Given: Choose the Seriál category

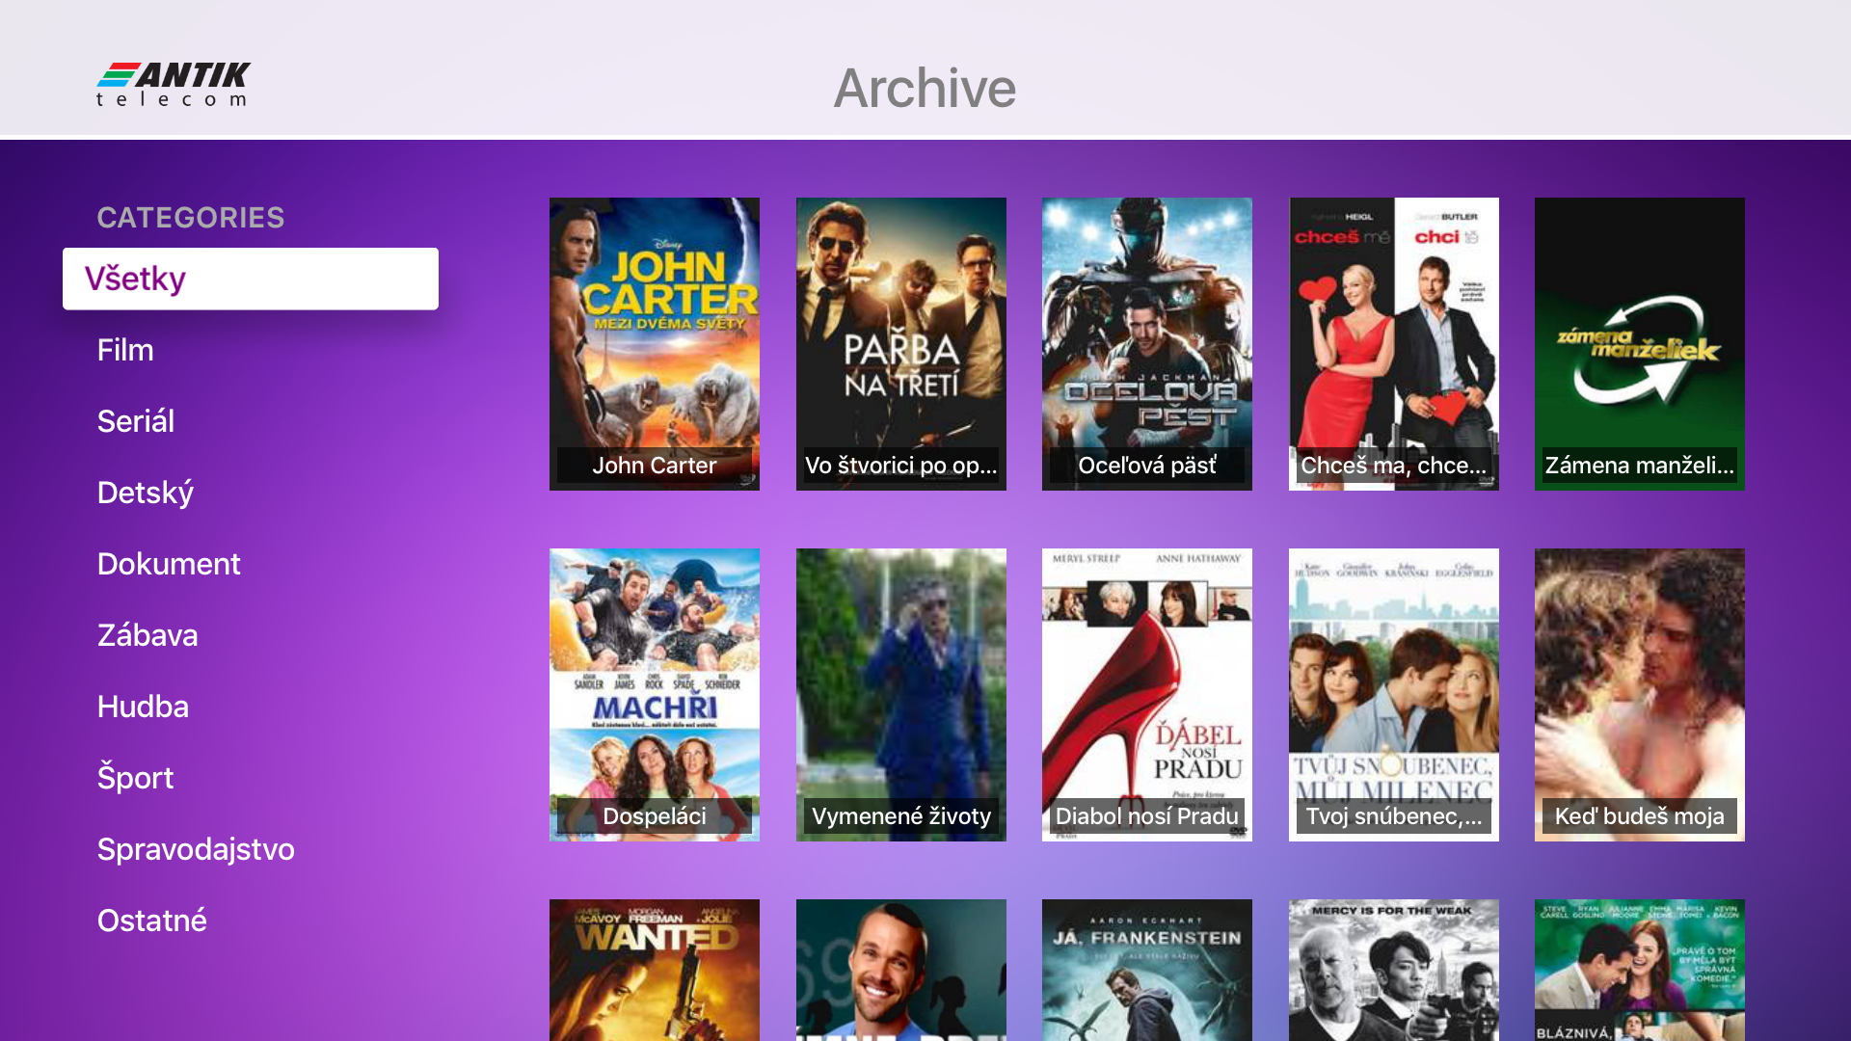Looking at the screenshot, I should 136,421.
